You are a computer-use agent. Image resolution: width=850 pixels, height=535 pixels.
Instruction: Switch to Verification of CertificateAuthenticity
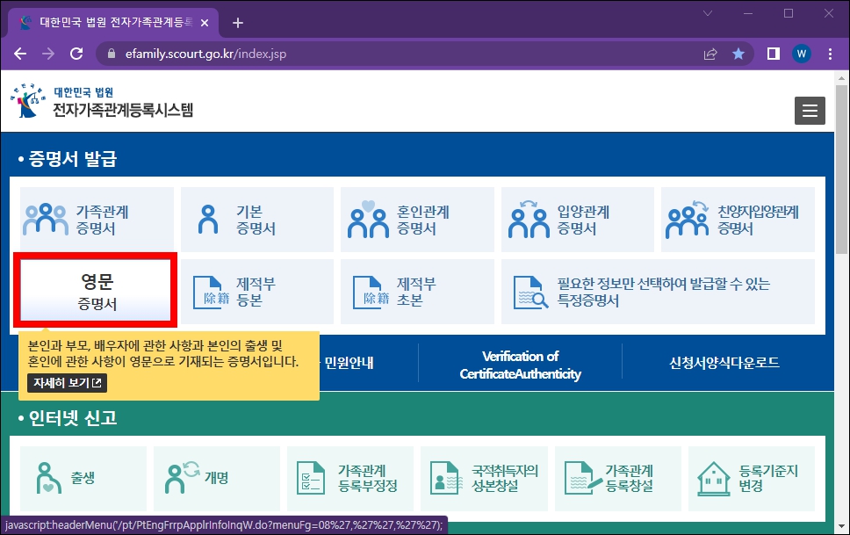click(x=520, y=361)
